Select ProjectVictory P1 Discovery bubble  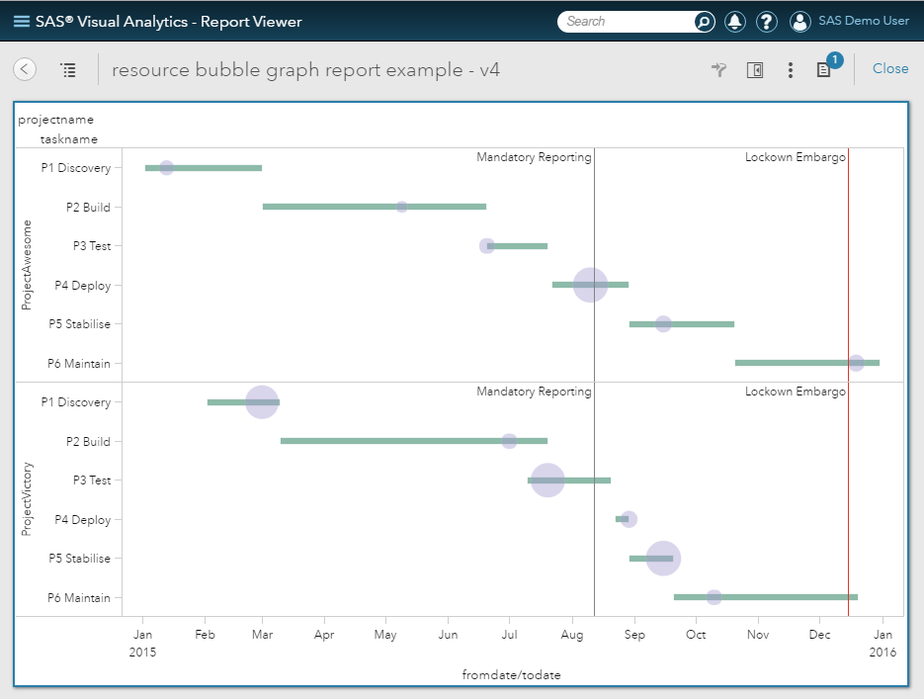click(x=261, y=401)
